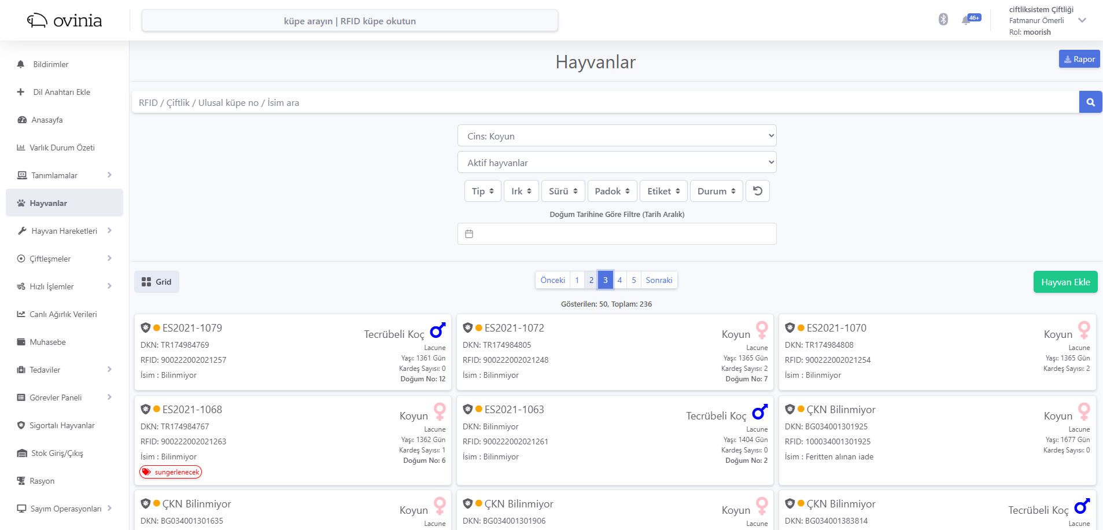Open the Aktif hayvanlar dropdown
Viewport: 1103px width, 530px height.
pyautogui.click(x=617, y=163)
